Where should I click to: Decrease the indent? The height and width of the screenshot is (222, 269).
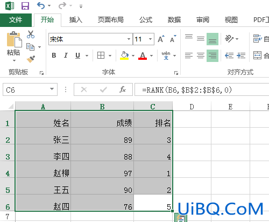tap(229, 55)
